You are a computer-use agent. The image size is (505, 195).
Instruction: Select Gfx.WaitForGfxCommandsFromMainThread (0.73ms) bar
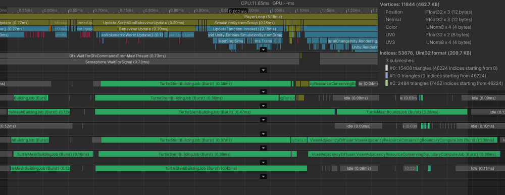149,56
